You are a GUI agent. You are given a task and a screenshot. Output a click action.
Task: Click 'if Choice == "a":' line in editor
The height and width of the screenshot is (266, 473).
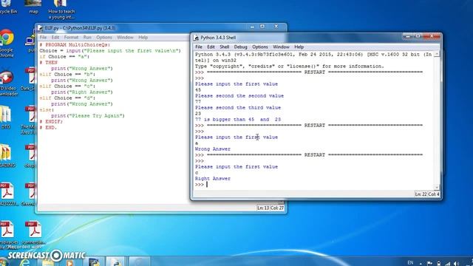click(x=64, y=57)
